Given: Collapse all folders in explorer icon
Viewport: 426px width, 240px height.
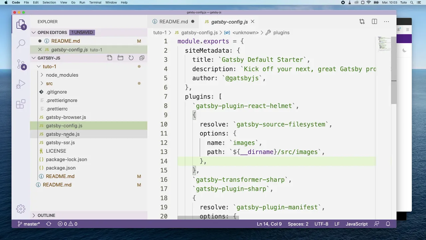Looking at the screenshot, I should point(142,58).
